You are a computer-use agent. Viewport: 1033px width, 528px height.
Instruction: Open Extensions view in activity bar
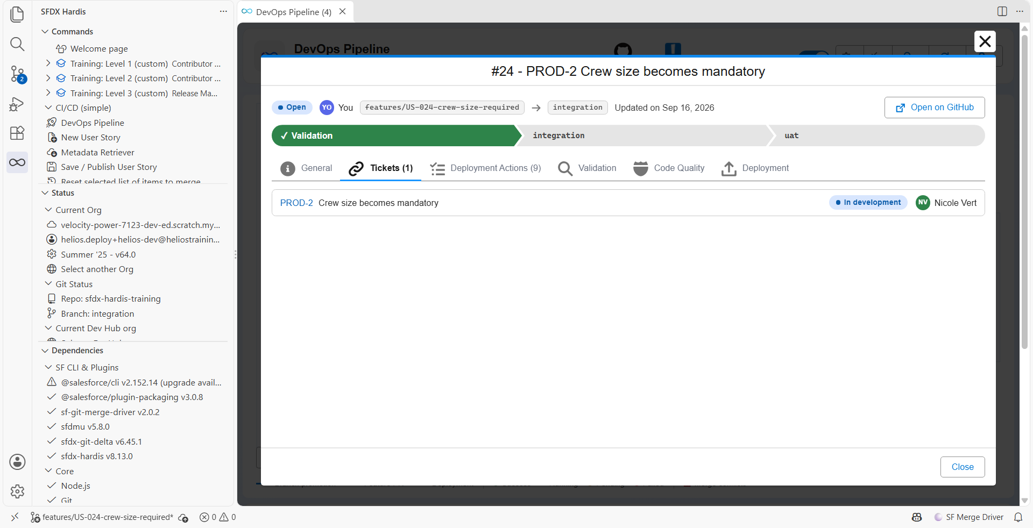pyautogui.click(x=17, y=133)
